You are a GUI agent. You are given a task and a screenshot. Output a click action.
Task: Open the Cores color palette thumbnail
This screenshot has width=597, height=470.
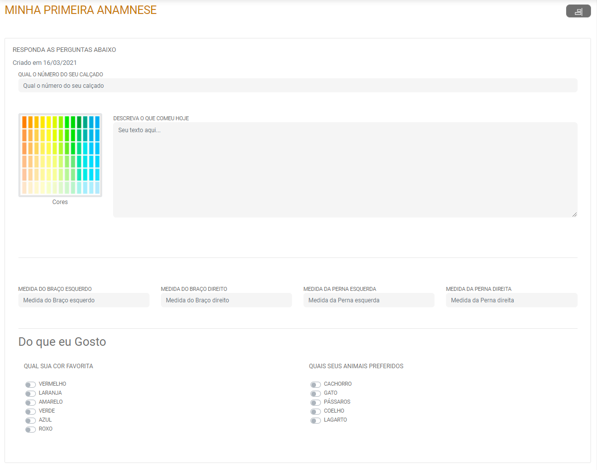point(60,155)
